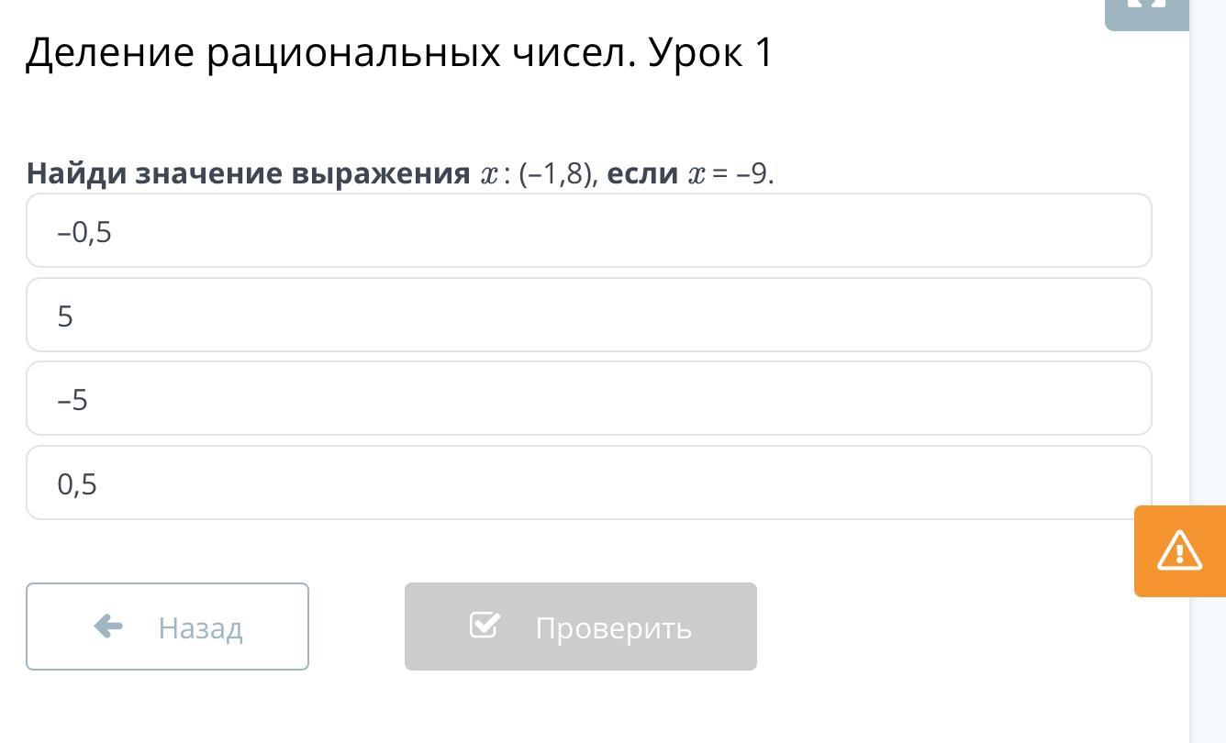Select the answer option 5
Image resolution: width=1226 pixels, height=743 pixels.
coord(588,316)
